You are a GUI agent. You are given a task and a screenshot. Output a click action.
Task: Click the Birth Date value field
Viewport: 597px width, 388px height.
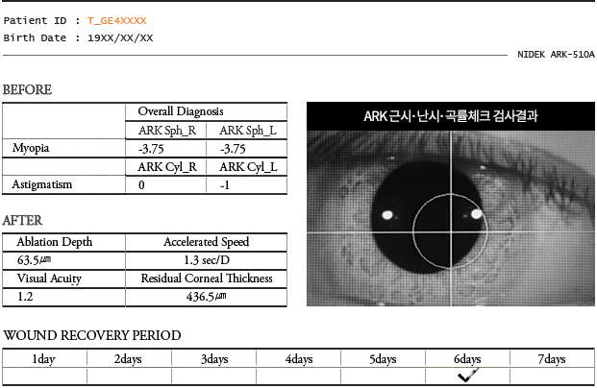[x=119, y=37]
